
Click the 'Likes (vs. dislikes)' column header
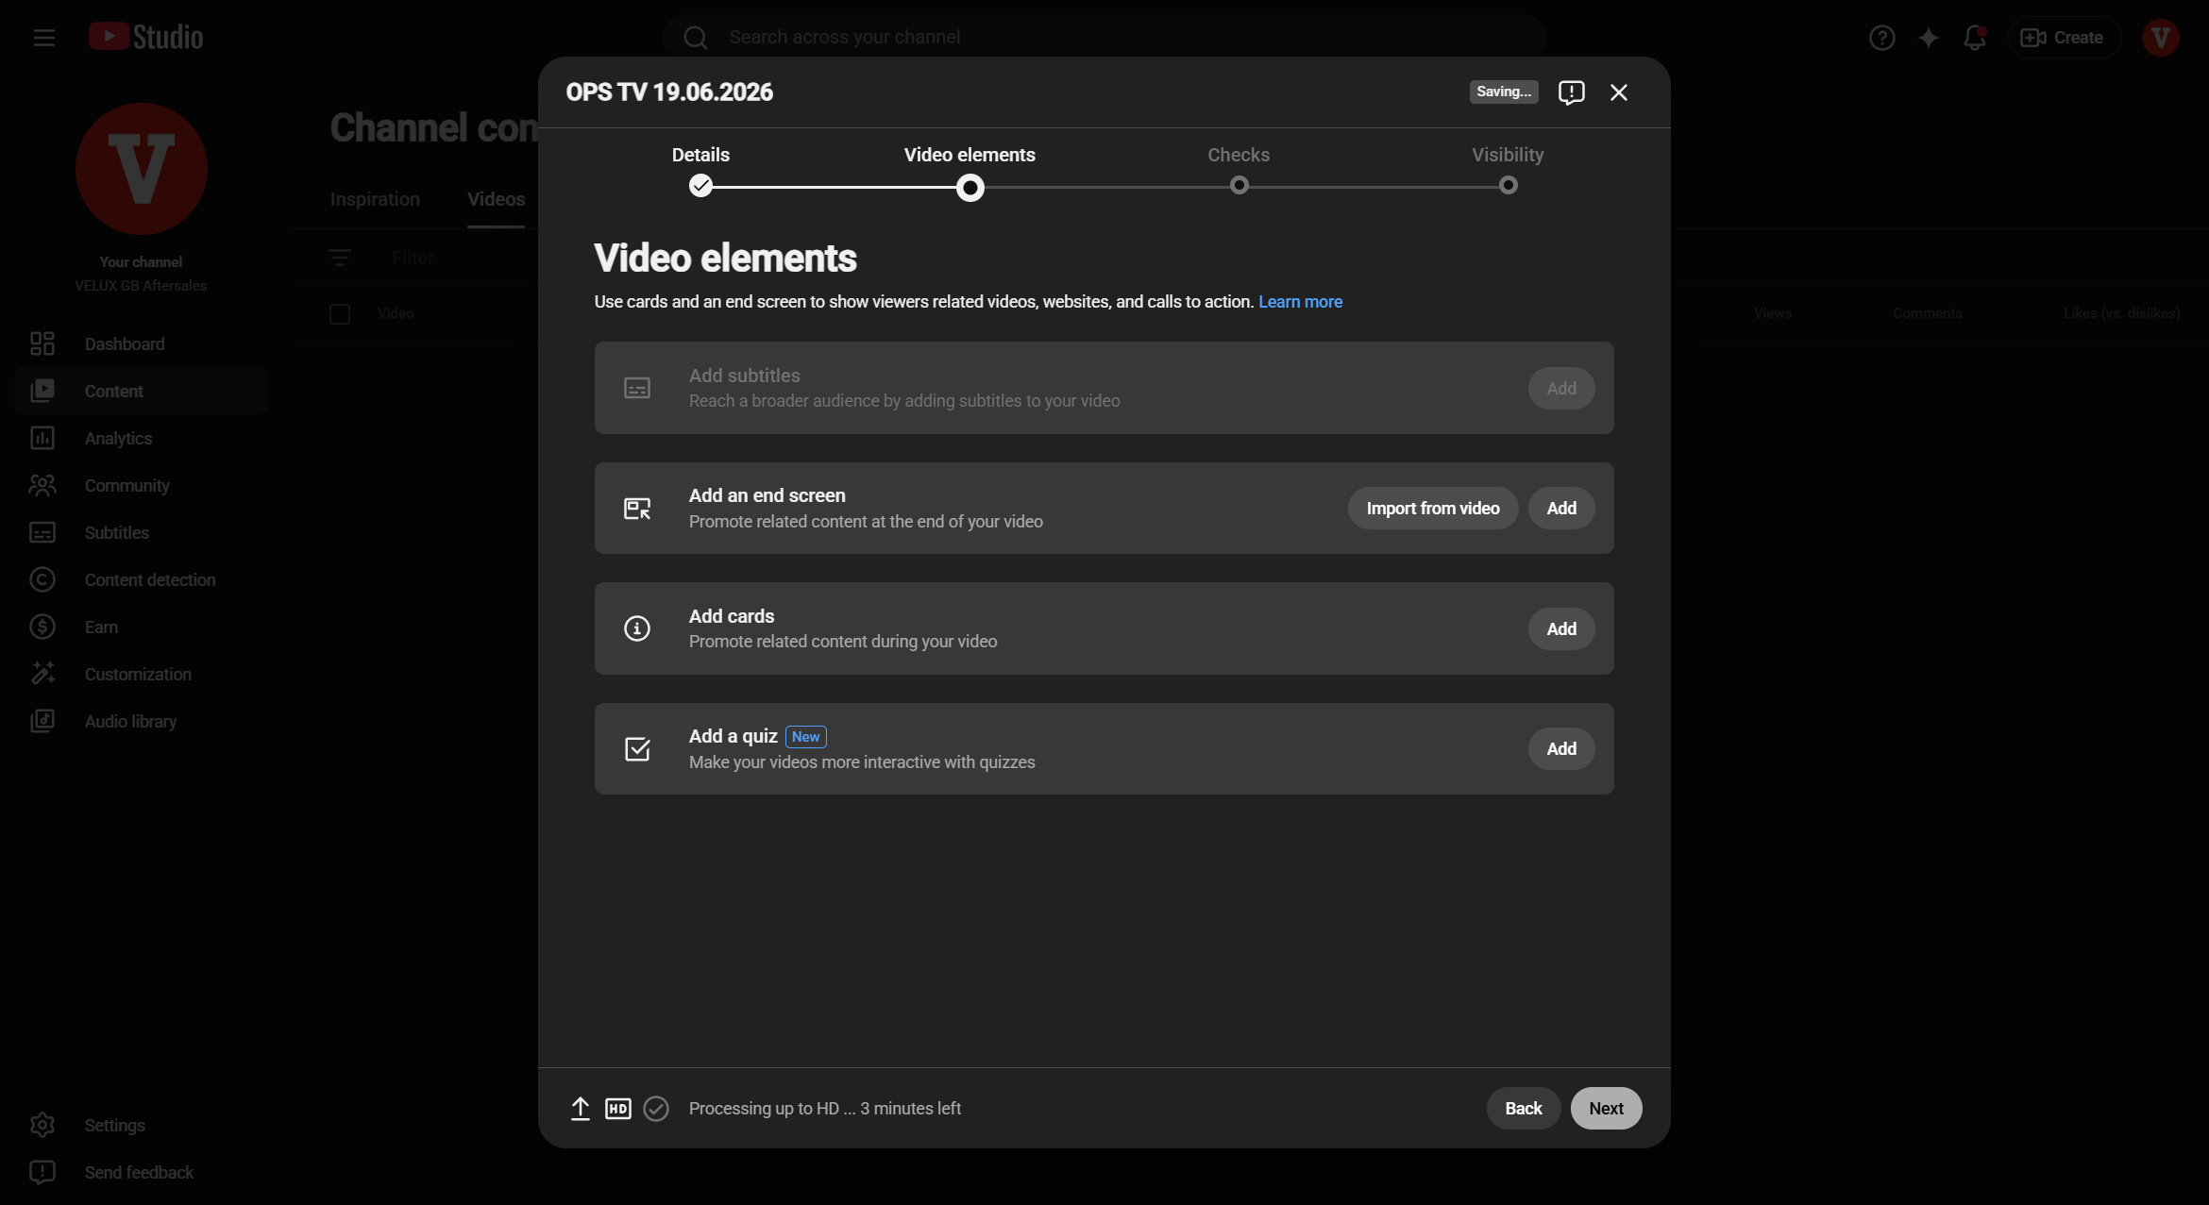click(x=2122, y=313)
